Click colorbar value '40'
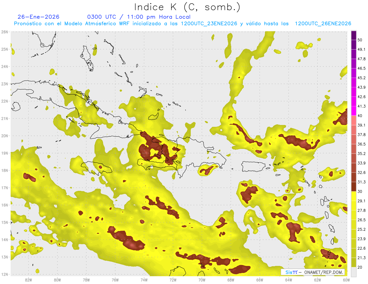 pyautogui.click(x=360, y=115)
